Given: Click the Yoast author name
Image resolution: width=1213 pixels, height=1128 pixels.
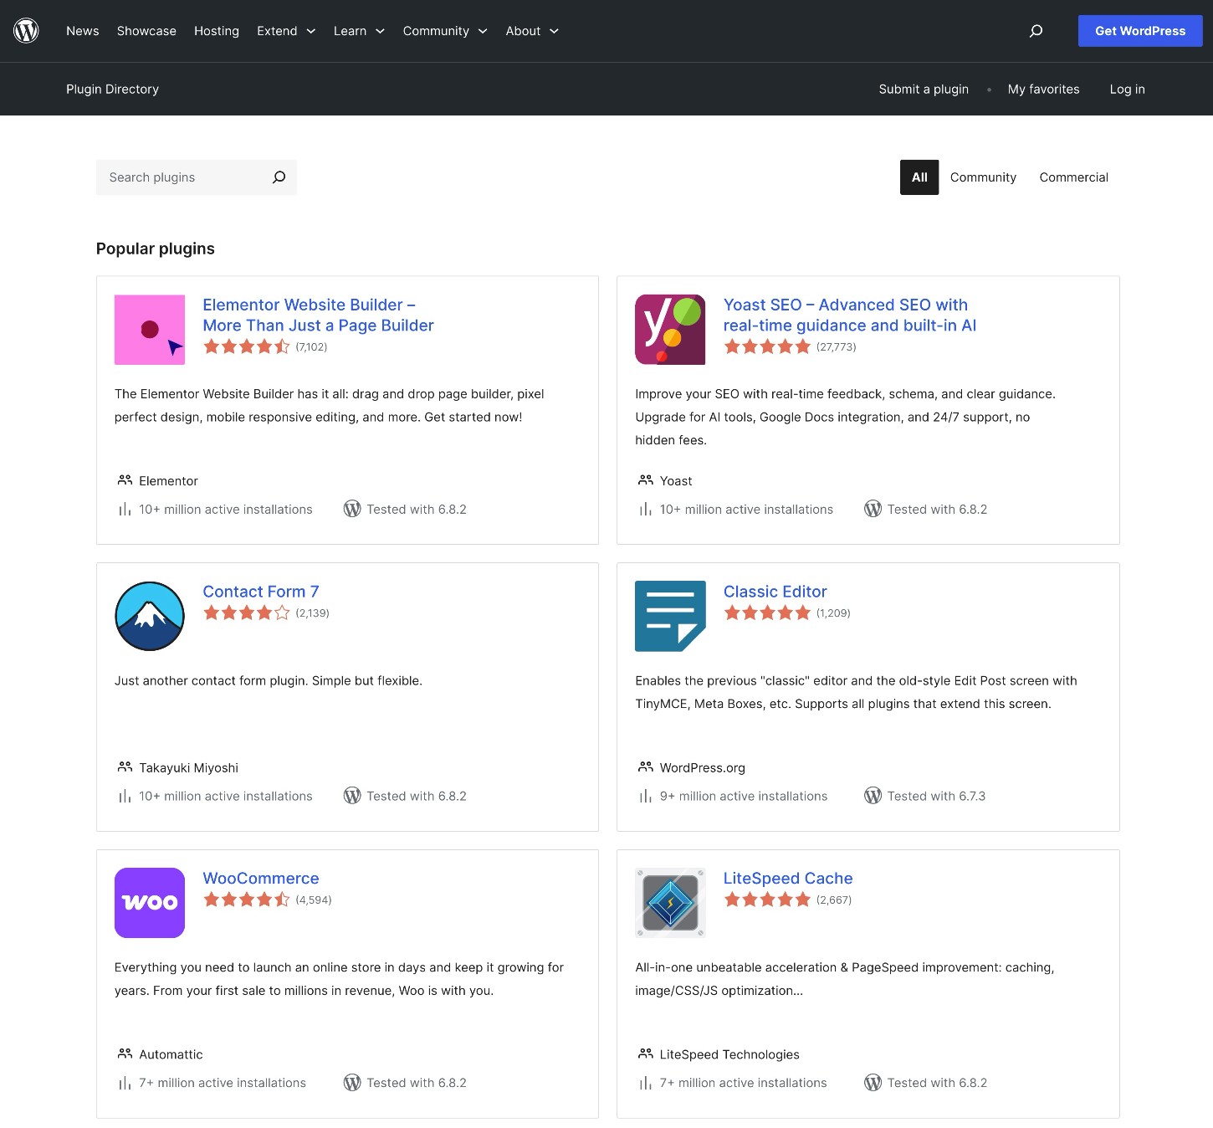Looking at the screenshot, I should click(x=676, y=481).
